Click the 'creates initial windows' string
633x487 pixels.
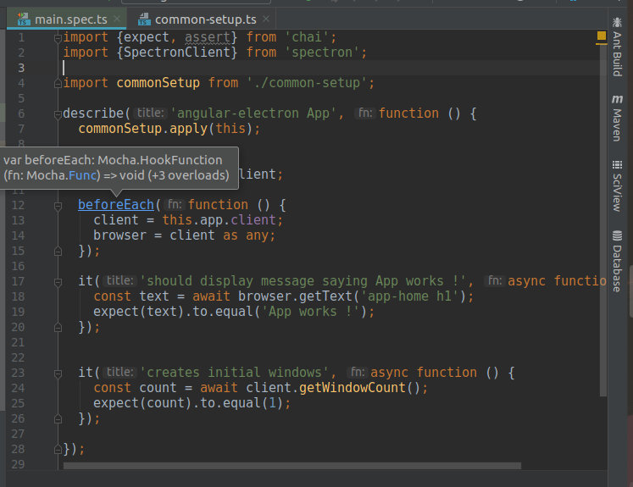point(234,373)
